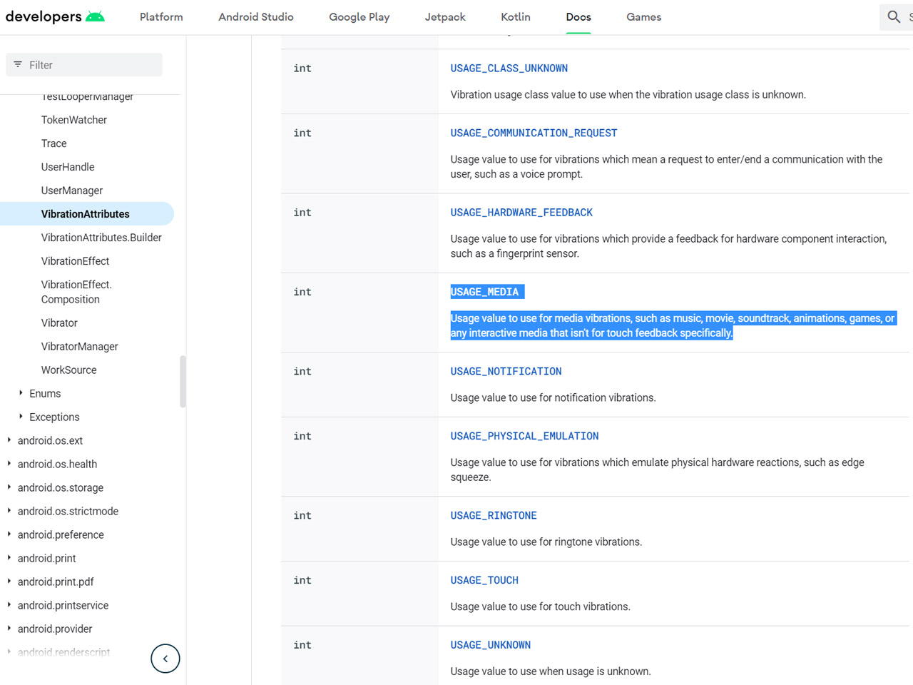Screen dimensions: 913x685
Task: Open the Android Studio tab
Action: click(256, 17)
